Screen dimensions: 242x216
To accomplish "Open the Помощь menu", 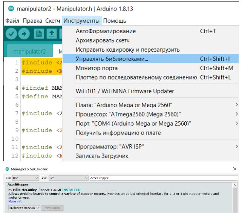I will pyautogui.click(x=115, y=21).
